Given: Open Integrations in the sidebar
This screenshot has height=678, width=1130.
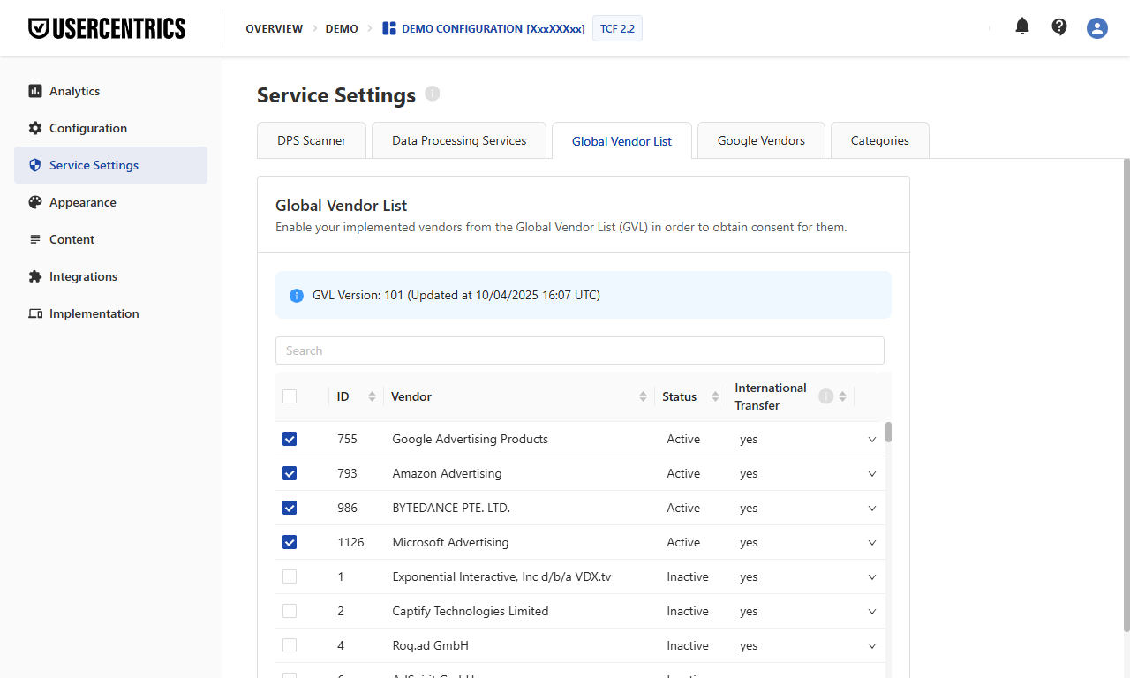Looking at the screenshot, I should (110, 276).
